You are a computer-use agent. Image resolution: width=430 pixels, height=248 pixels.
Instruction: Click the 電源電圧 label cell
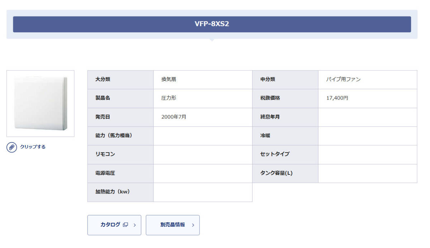[105, 173]
